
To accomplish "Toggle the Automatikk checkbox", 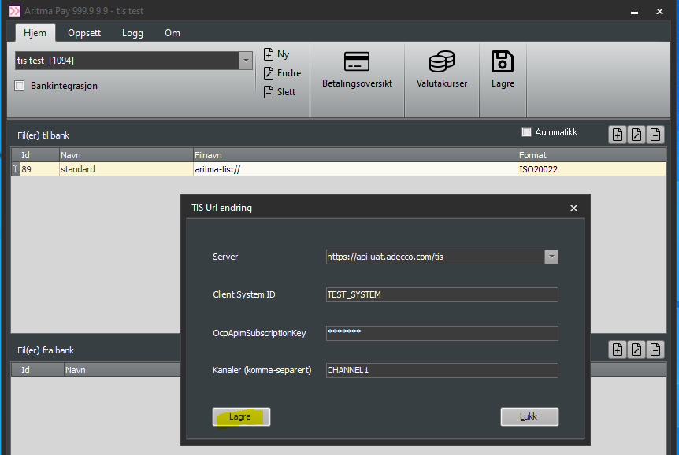I will (527, 132).
